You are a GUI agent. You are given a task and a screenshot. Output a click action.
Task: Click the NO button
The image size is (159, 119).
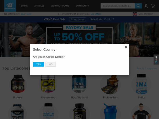tap(51, 64)
